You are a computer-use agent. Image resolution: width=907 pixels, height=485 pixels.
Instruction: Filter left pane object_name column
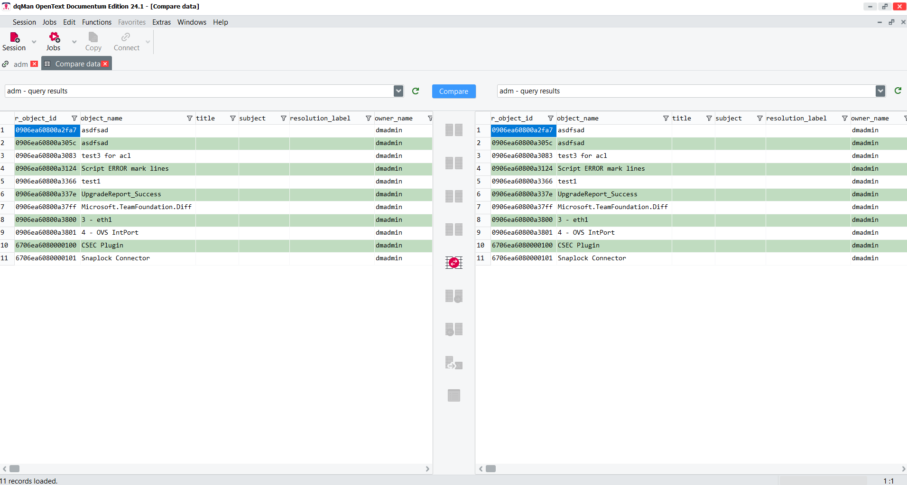click(190, 119)
